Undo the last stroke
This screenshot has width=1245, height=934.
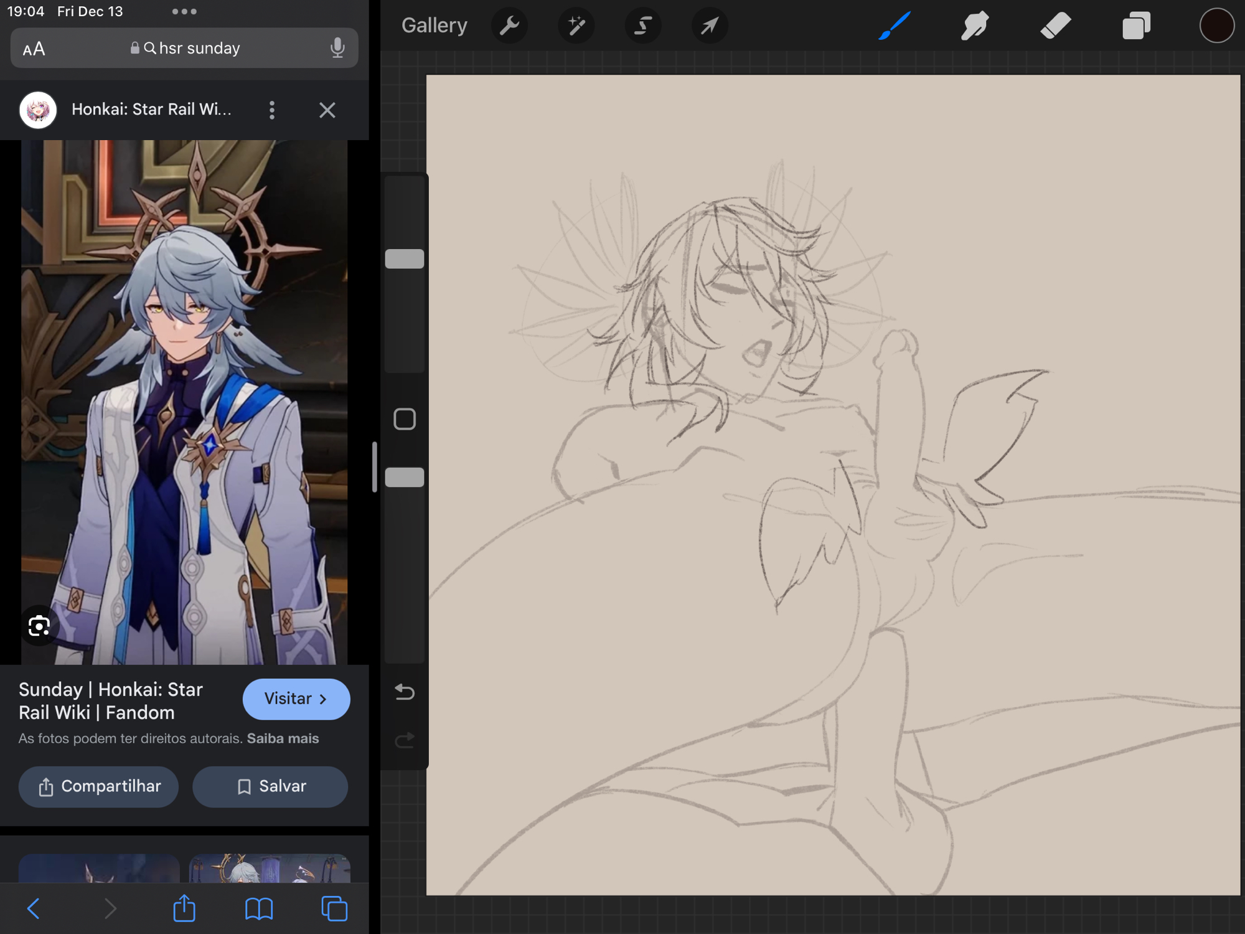pos(405,692)
